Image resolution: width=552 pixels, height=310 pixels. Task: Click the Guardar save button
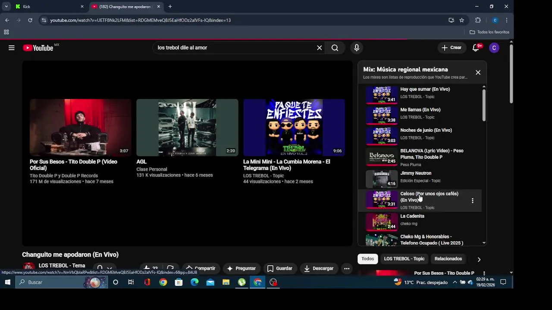coord(280,268)
